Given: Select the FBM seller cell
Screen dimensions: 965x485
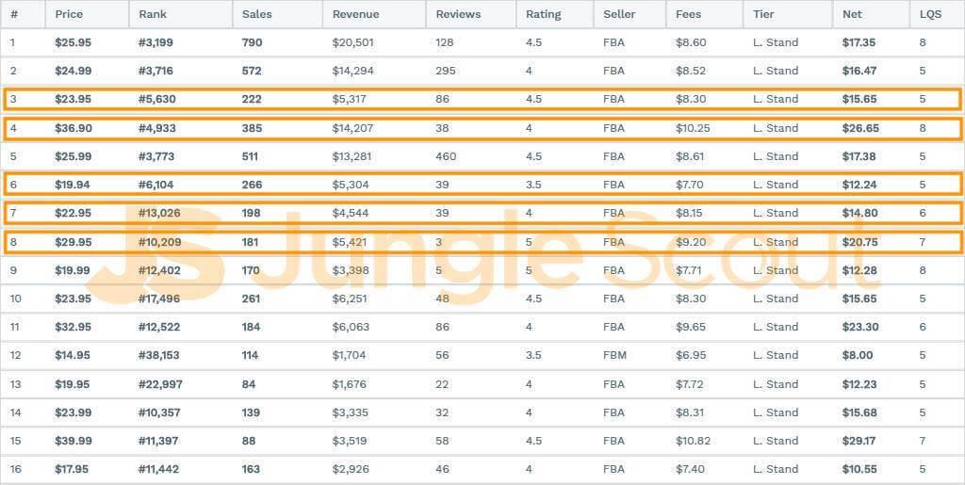Looking at the screenshot, I should [614, 355].
